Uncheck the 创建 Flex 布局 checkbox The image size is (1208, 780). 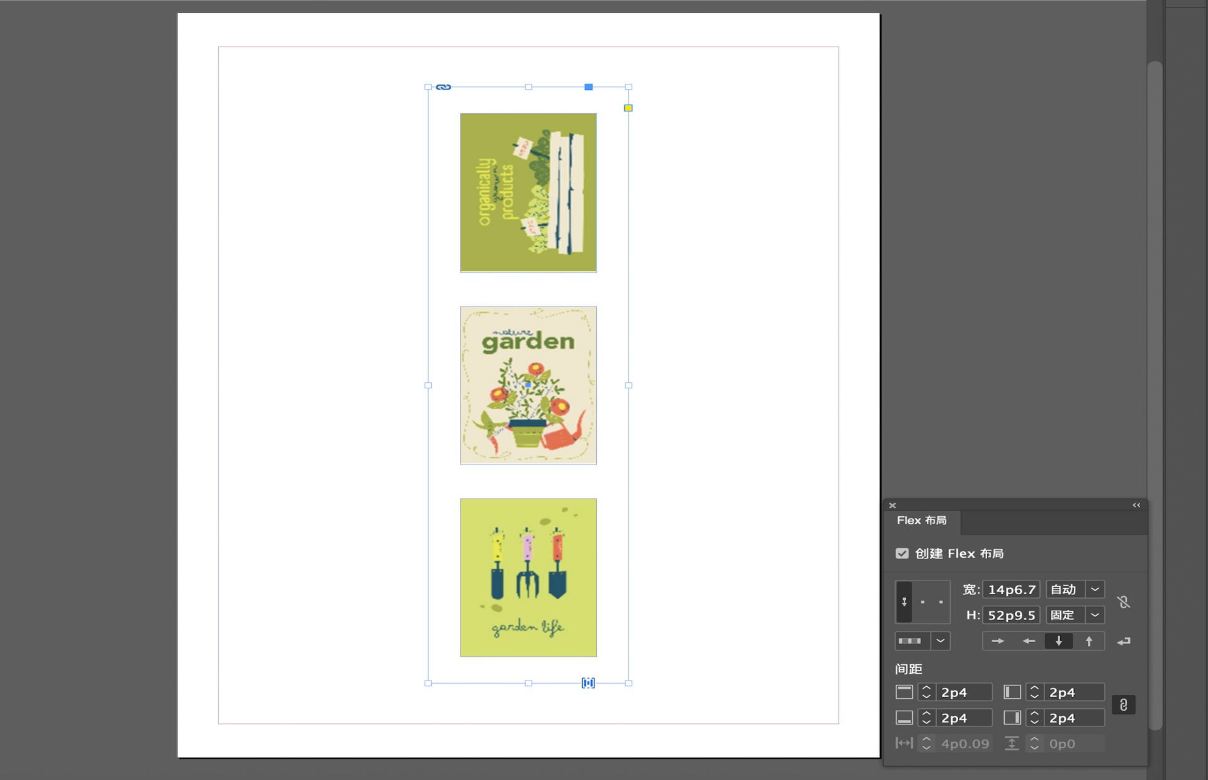click(x=902, y=553)
